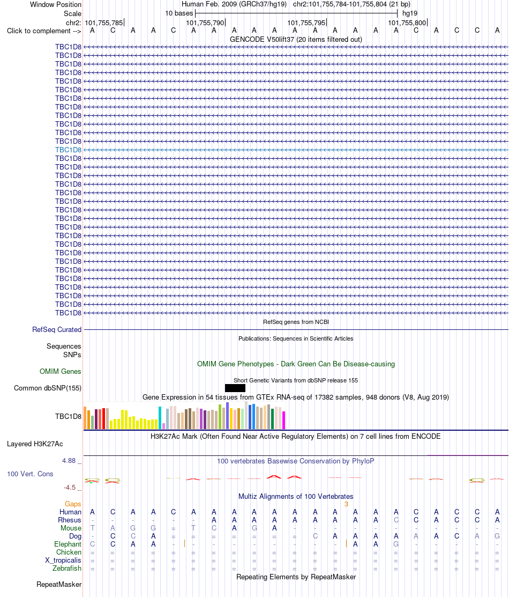Select the Chicken alignment row label

pyautogui.click(x=69, y=552)
